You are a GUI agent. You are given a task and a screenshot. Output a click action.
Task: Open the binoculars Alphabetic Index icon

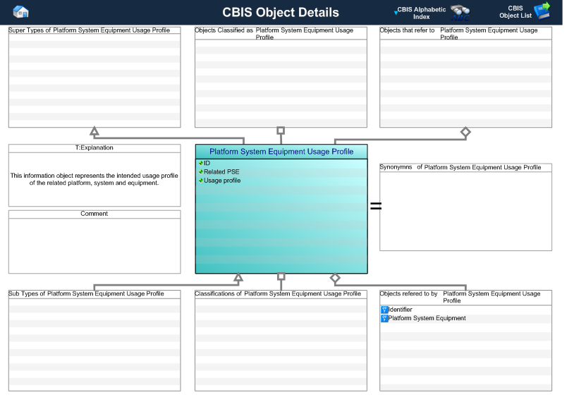click(460, 13)
